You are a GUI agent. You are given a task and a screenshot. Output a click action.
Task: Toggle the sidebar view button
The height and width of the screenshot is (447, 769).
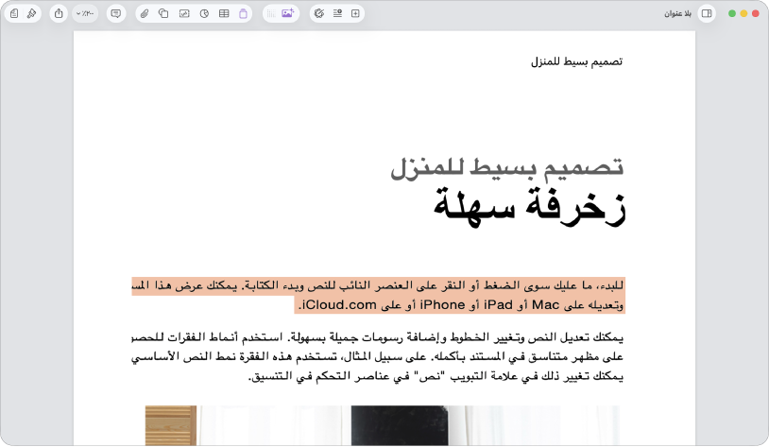707,14
